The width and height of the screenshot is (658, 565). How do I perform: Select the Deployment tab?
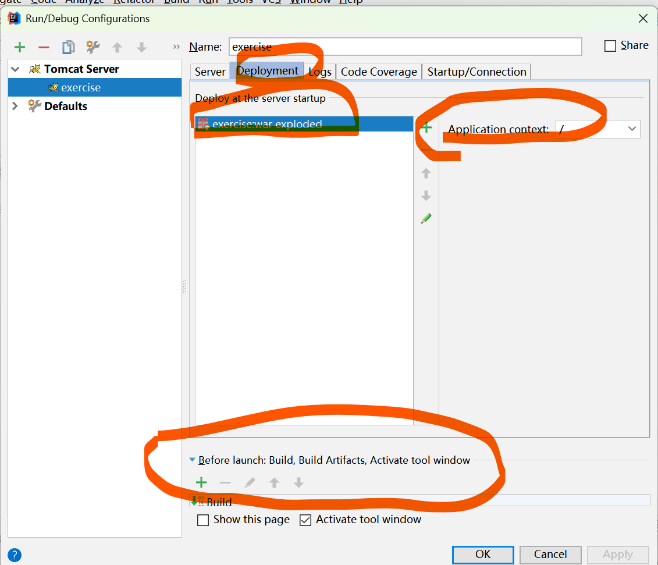point(267,71)
